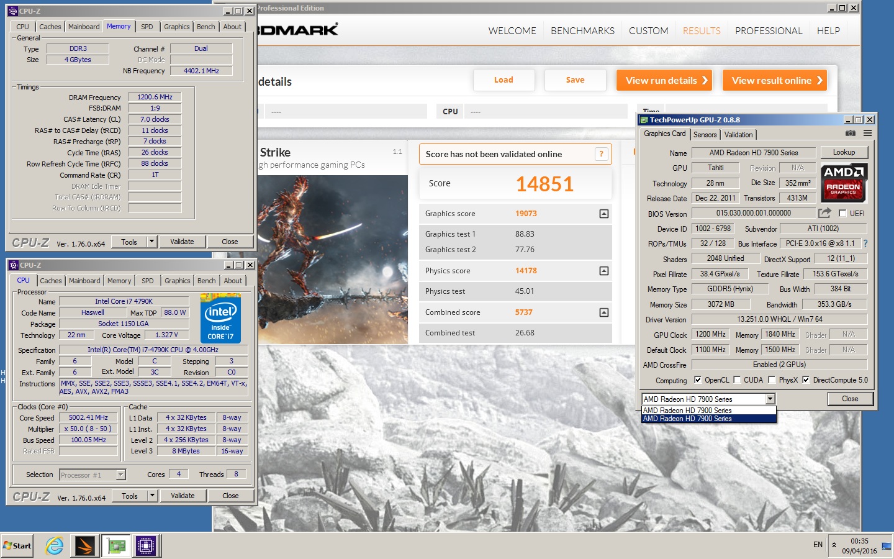Click the Driver Version field in GPU-Z
Screen dimensions: 894x559
pos(779,319)
